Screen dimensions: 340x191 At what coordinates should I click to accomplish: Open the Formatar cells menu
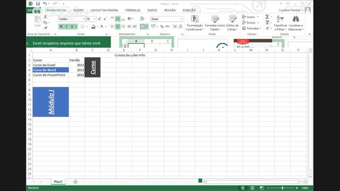251,28
